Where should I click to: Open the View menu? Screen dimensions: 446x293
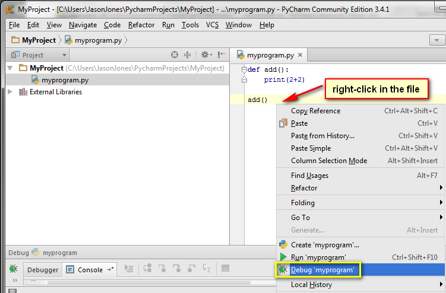click(x=54, y=25)
